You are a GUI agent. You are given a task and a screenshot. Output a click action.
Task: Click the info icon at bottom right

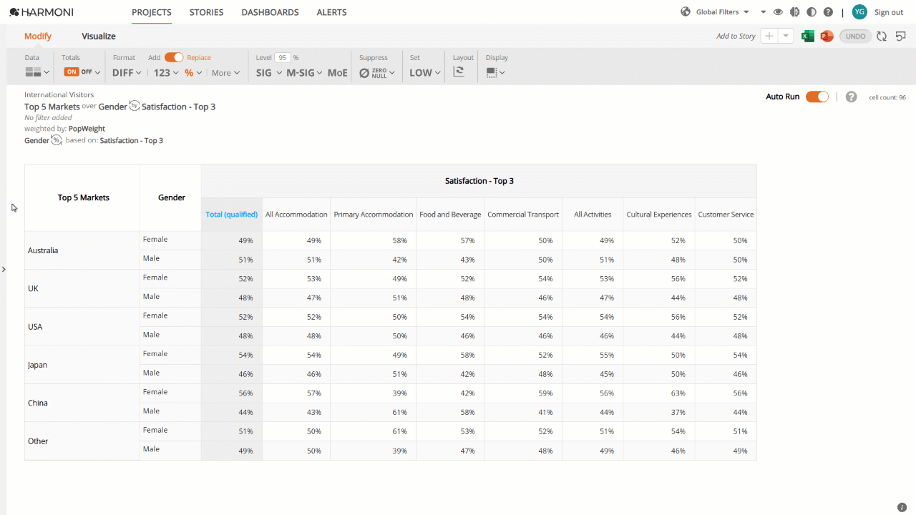[902, 507]
